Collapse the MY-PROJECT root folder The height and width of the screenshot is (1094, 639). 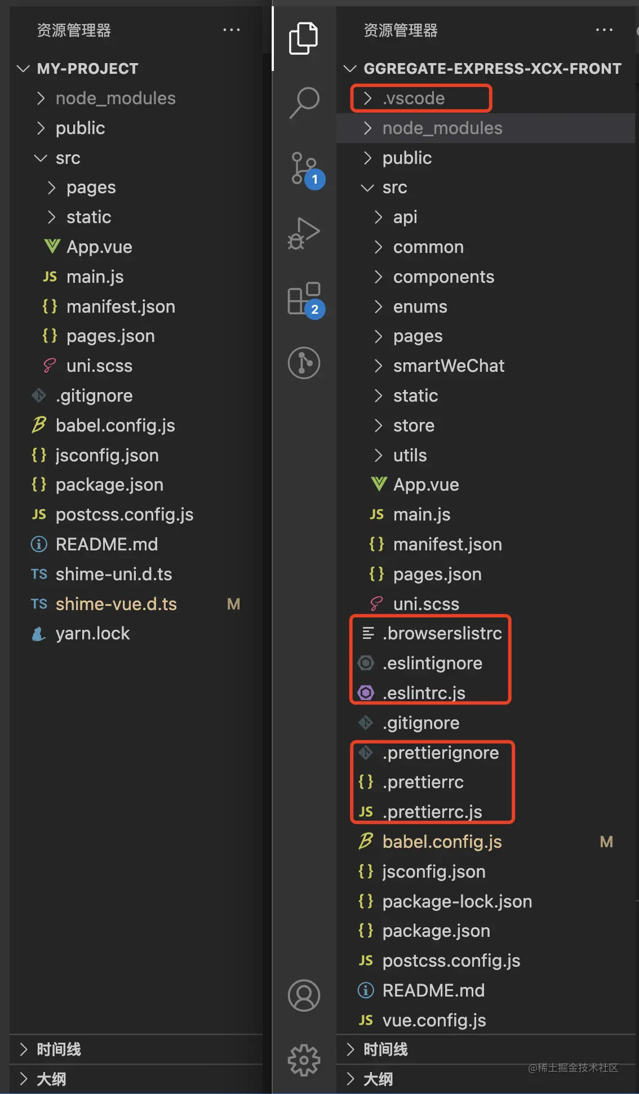(x=87, y=69)
